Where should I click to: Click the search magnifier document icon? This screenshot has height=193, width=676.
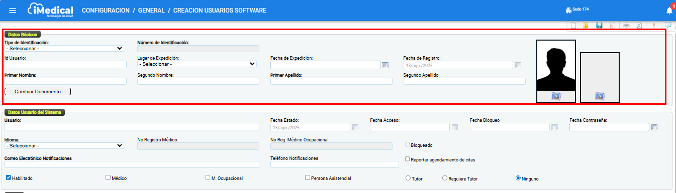(x=639, y=25)
